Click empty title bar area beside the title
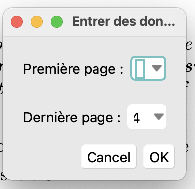The height and width of the screenshot is (189, 195). coord(180,21)
